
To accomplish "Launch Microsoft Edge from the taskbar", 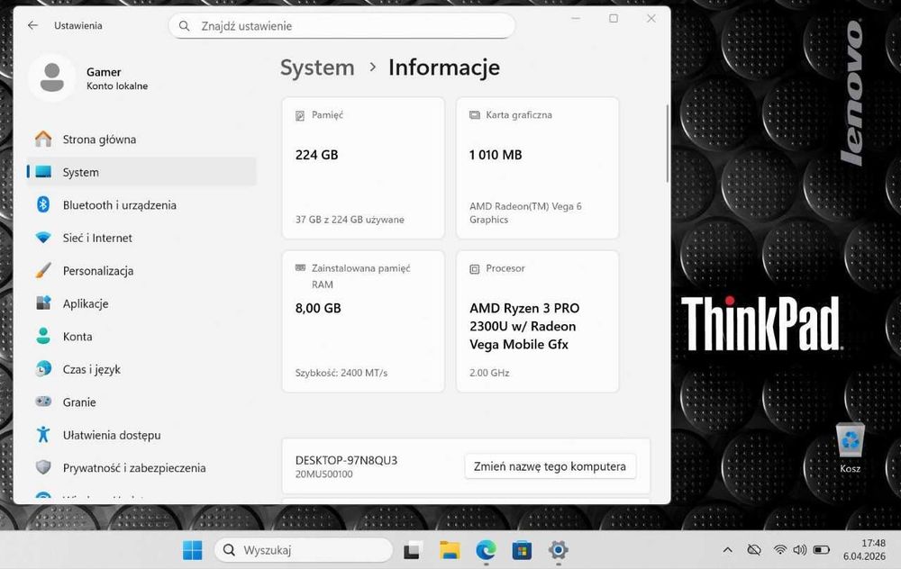I will (487, 550).
